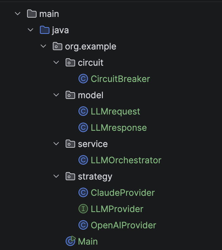Image resolution: width=222 pixels, height=250 pixels.
Task: Select the model package label
Action: coord(91,95)
